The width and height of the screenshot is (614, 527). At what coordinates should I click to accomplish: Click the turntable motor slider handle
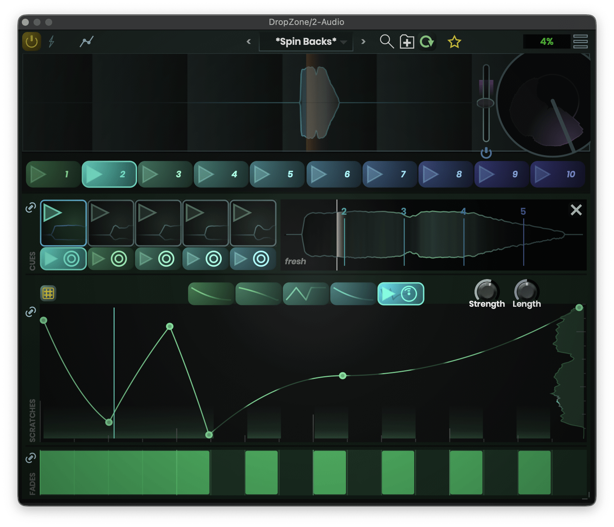click(x=485, y=103)
